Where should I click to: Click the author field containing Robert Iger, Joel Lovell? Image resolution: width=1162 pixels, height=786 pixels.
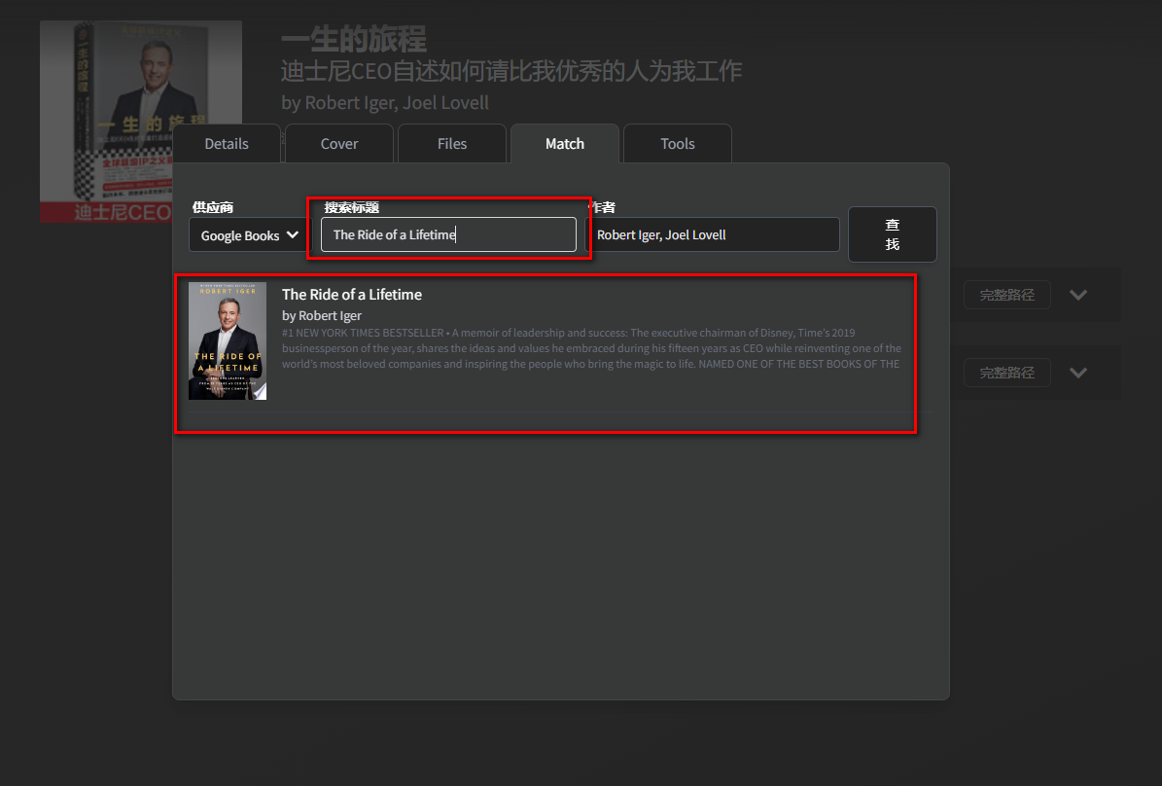pos(716,234)
